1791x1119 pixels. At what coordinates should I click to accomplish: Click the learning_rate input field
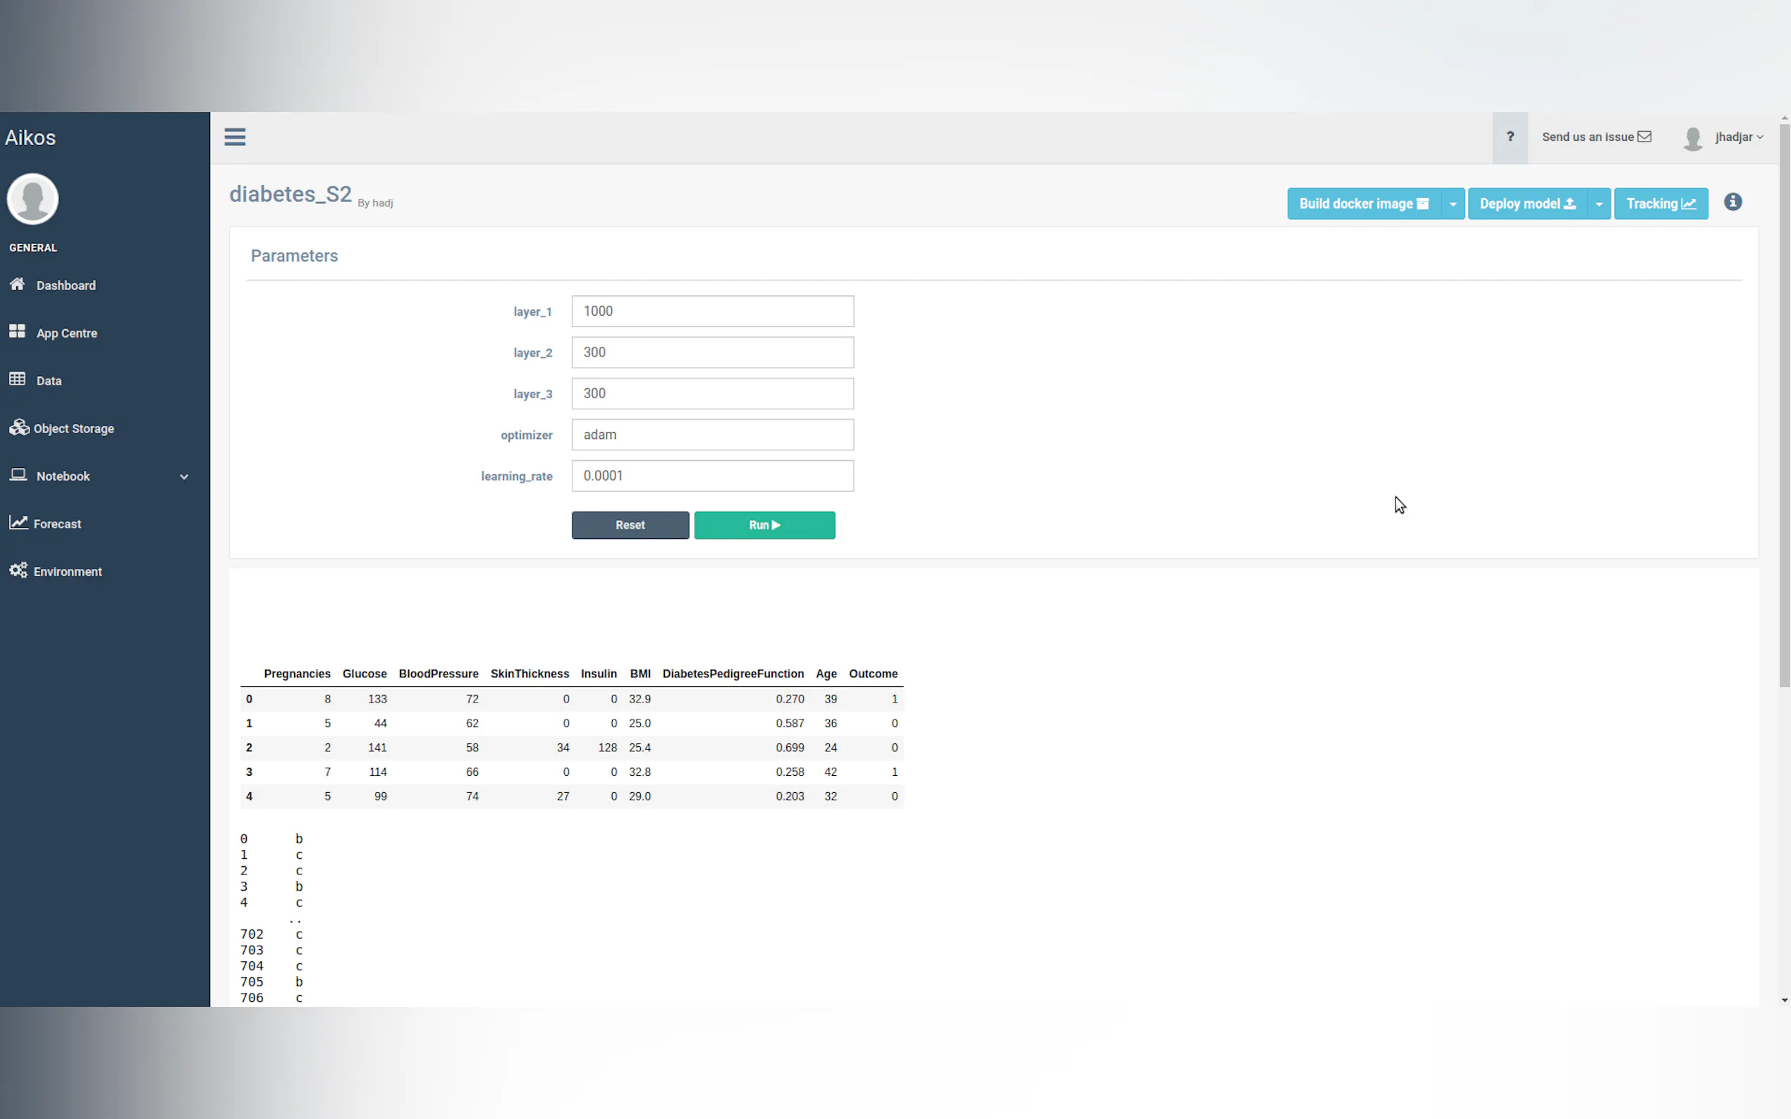coord(711,476)
